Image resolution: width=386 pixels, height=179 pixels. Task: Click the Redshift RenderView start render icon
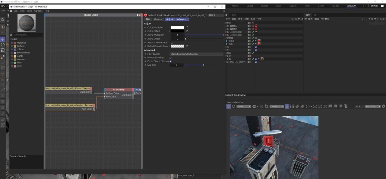tap(228, 106)
